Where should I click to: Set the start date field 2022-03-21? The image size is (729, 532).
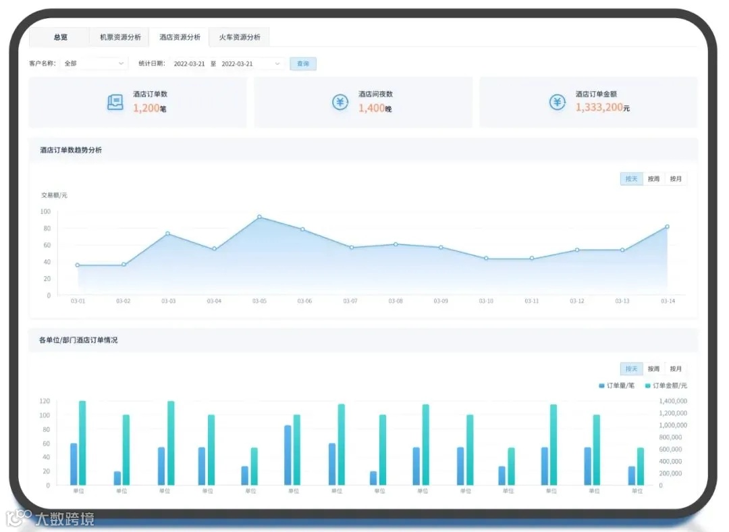tap(189, 63)
